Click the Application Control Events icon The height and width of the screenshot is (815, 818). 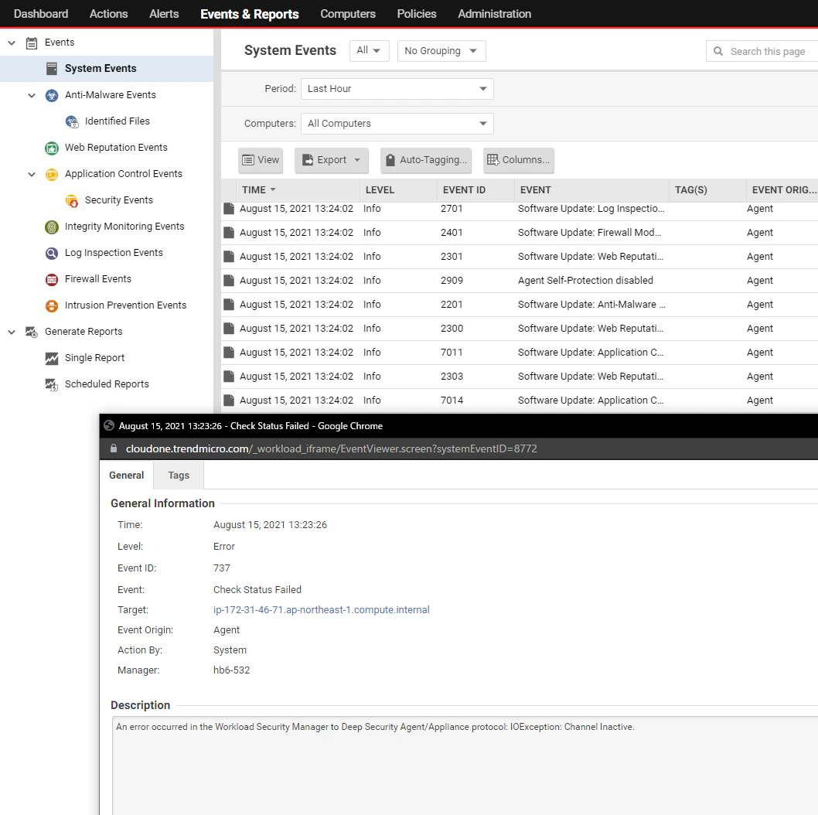pyautogui.click(x=52, y=174)
